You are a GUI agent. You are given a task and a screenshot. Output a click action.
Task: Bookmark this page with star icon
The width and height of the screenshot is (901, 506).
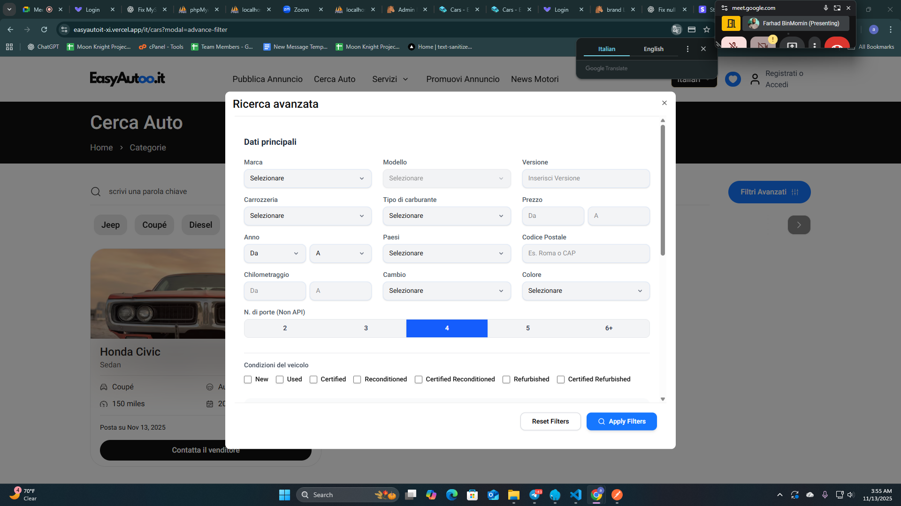[x=706, y=30]
